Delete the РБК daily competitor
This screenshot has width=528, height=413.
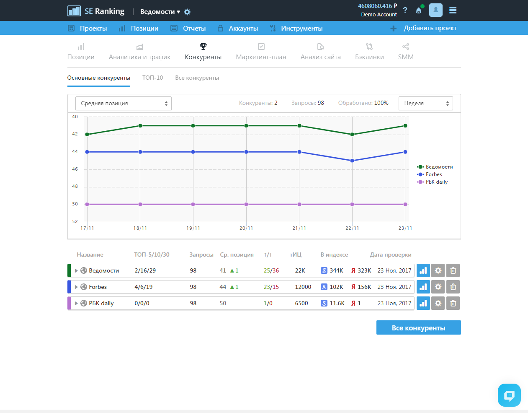point(453,303)
